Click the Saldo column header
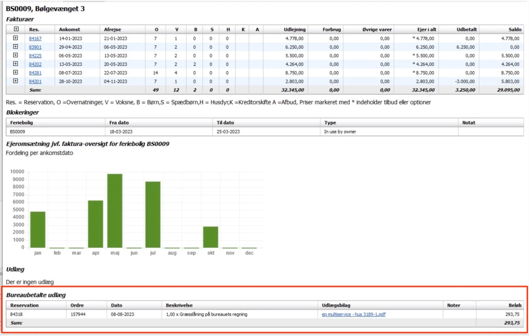Image resolution: width=529 pixels, height=336 pixels. tap(515, 29)
